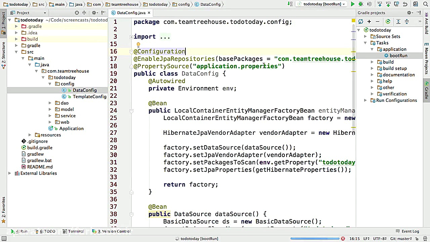Expand Run Configurations in Gradle panel
Viewport: 430px width, 242px height.
tap(365, 100)
